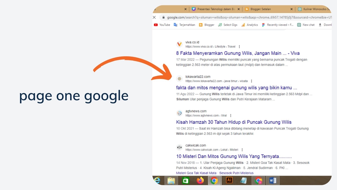
Task: Follow the Misteri Goa Tak Kasat Mata sitelink
Action: 196,173
